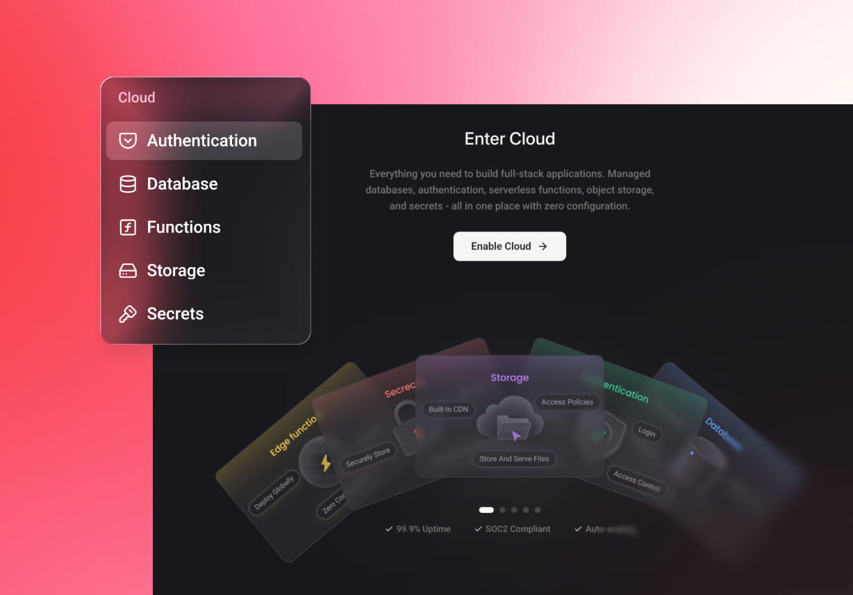Go to the fourth carousel dot

coord(526,510)
